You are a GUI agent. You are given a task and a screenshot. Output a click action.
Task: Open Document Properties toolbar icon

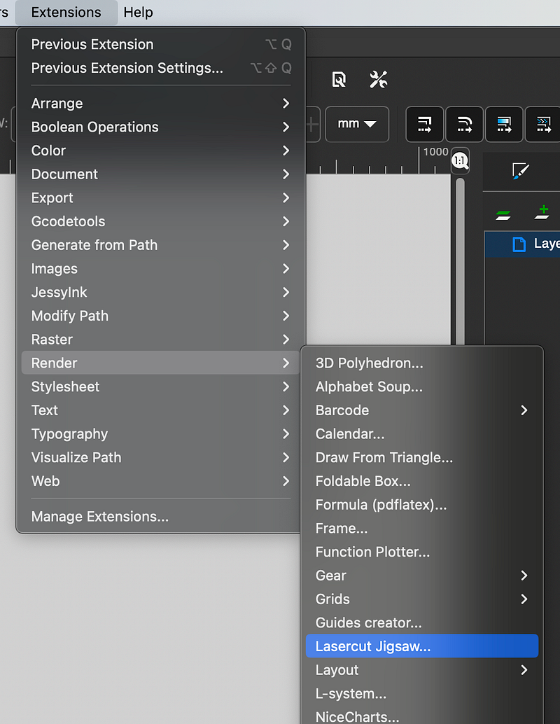click(339, 79)
